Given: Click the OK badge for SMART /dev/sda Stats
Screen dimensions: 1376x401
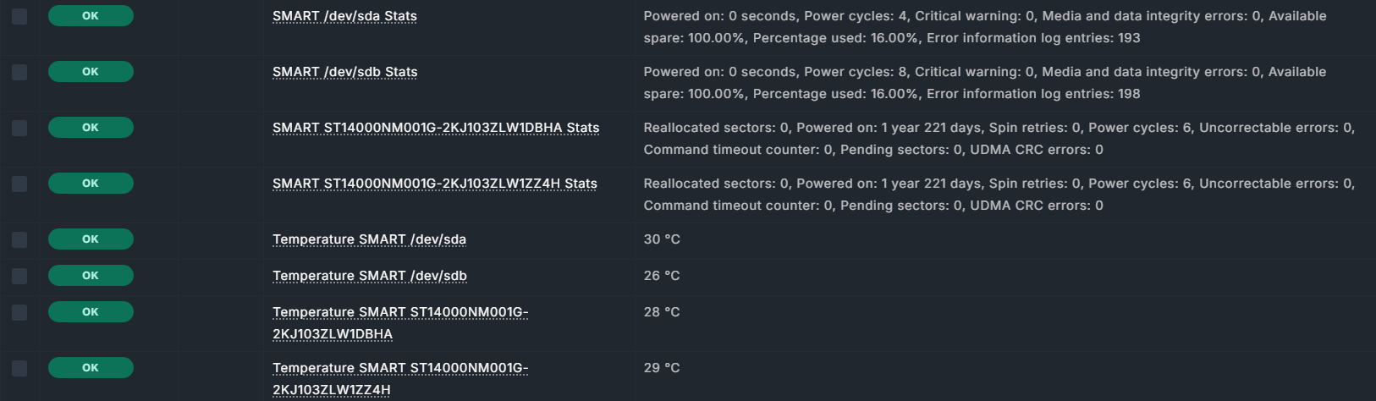Looking at the screenshot, I should pyautogui.click(x=91, y=16).
